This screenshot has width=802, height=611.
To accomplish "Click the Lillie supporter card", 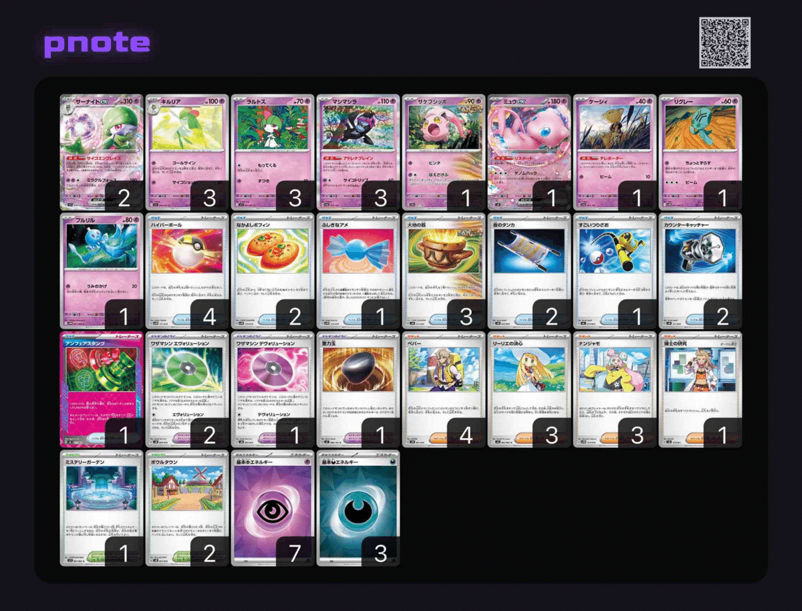I will (529, 390).
